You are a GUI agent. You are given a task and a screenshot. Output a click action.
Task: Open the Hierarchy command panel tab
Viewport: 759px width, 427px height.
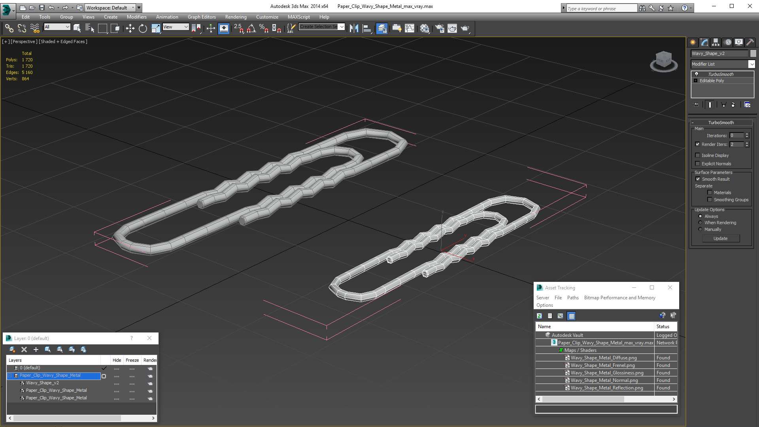(x=716, y=42)
